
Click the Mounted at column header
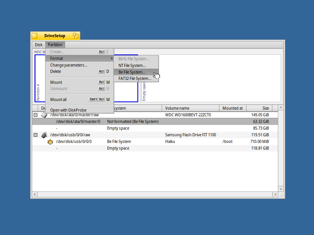pos(233,108)
